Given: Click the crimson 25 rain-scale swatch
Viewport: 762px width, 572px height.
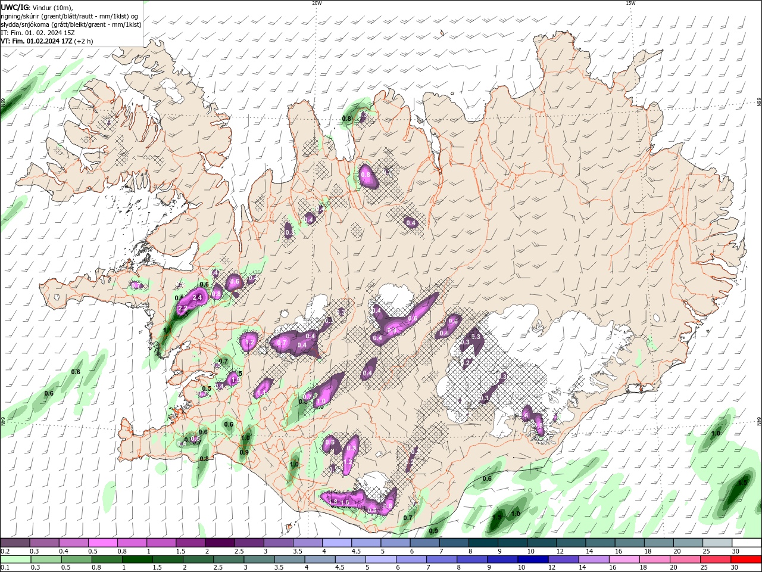Looking at the screenshot, I should pyautogui.click(x=716, y=559).
